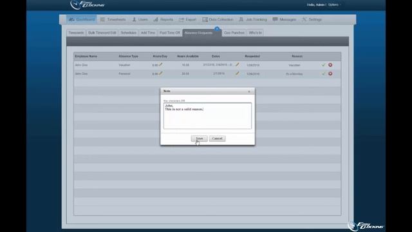The image size is (412, 232).
Task: Switch to the Timecards tab
Action: [76, 33]
